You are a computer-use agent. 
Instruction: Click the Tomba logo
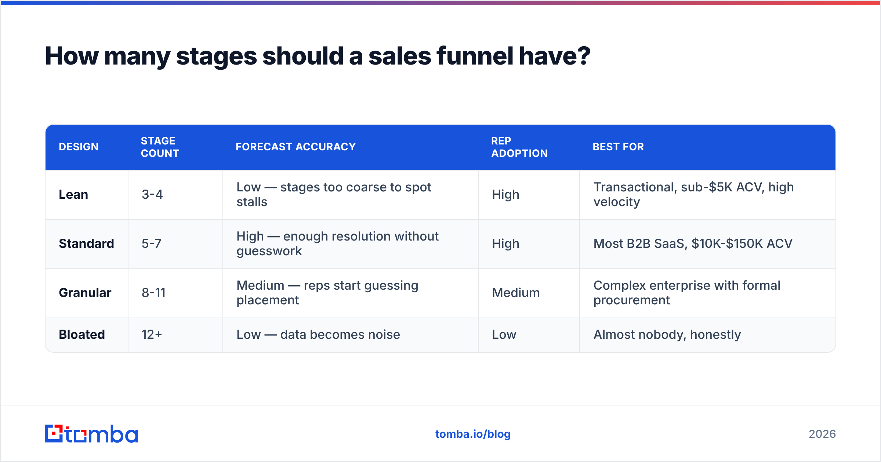point(91,434)
